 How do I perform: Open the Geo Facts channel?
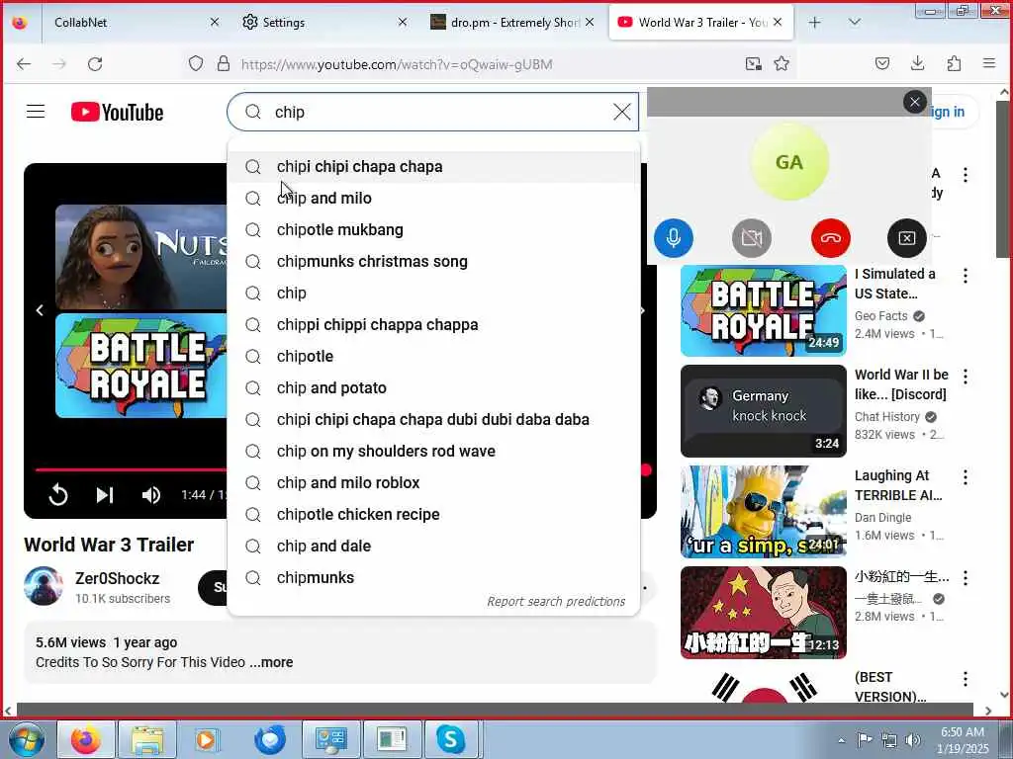[881, 315]
